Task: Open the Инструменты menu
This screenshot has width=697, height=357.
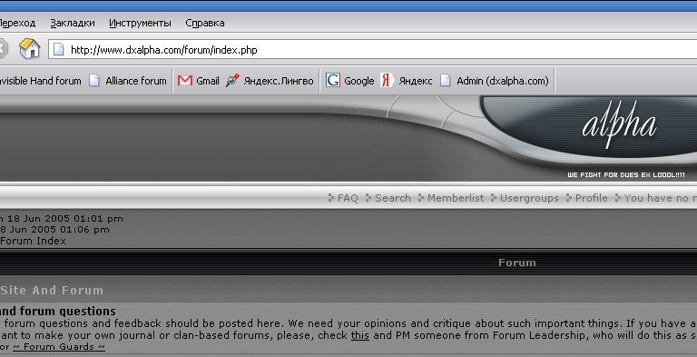Action: (x=140, y=23)
